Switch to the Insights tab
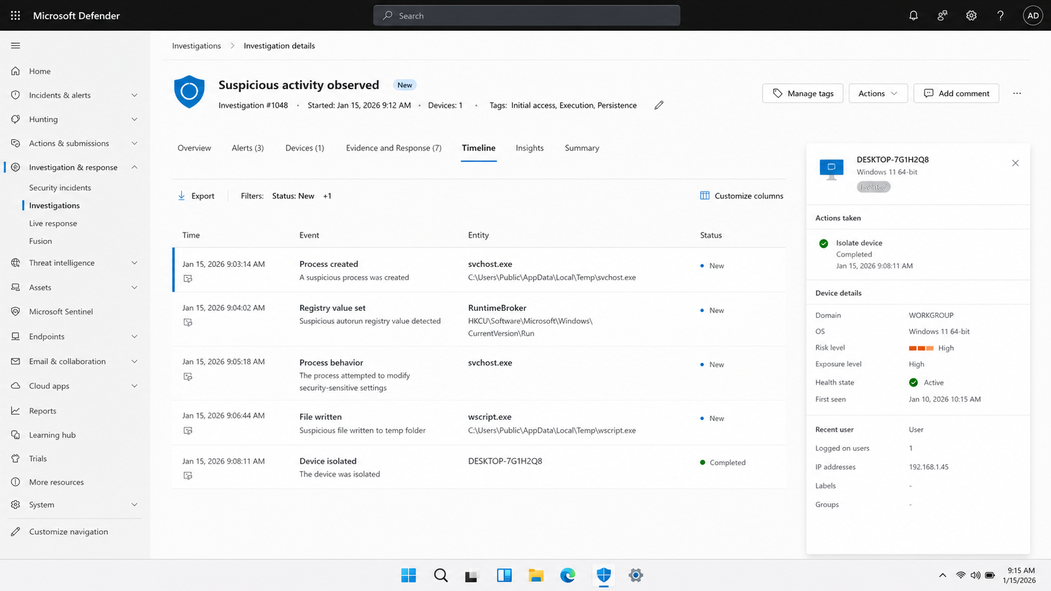 pyautogui.click(x=530, y=148)
